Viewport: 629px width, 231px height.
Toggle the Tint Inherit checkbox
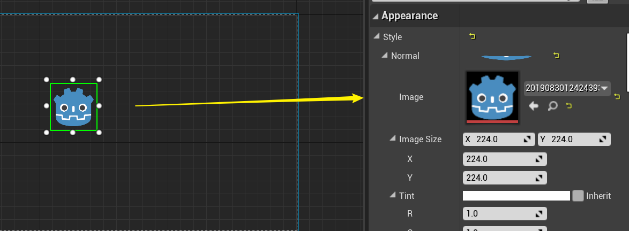tap(578, 196)
